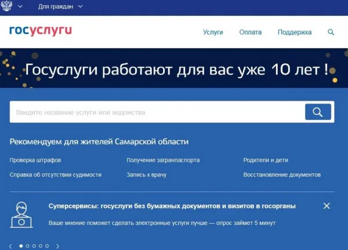Click the superservices person-at-laptop icon
The image size is (348, 250).
click(x=21, y=214)
